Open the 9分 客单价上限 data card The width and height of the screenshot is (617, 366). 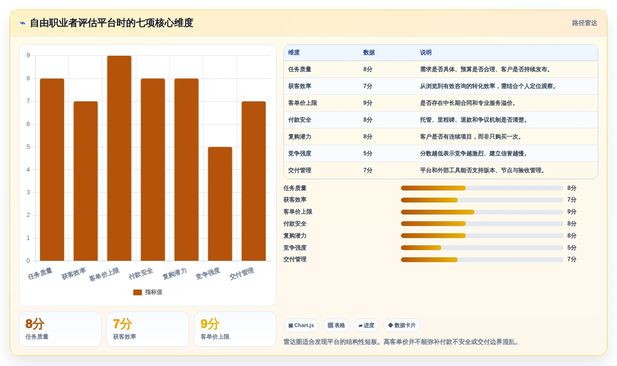pos(235,329)
